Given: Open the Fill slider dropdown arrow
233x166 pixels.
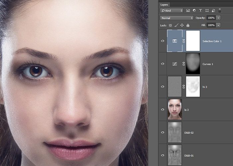Looking at the screenshot, I should (218, 25).
